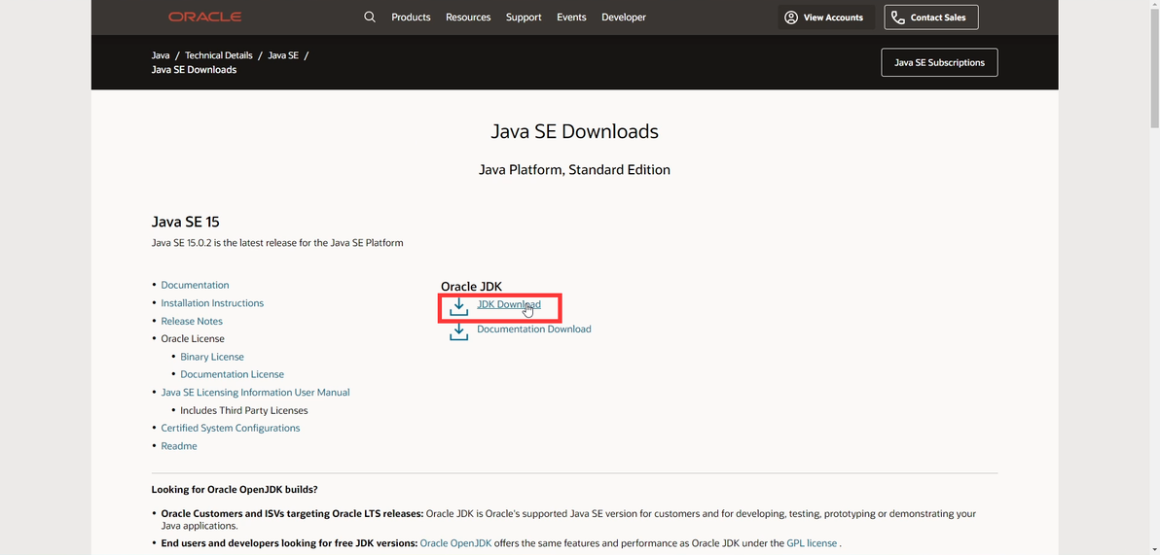Follow the Oracle OpenJDK link
The image size is (1160, 555).
pyautogui.click(x=455, y=543)
